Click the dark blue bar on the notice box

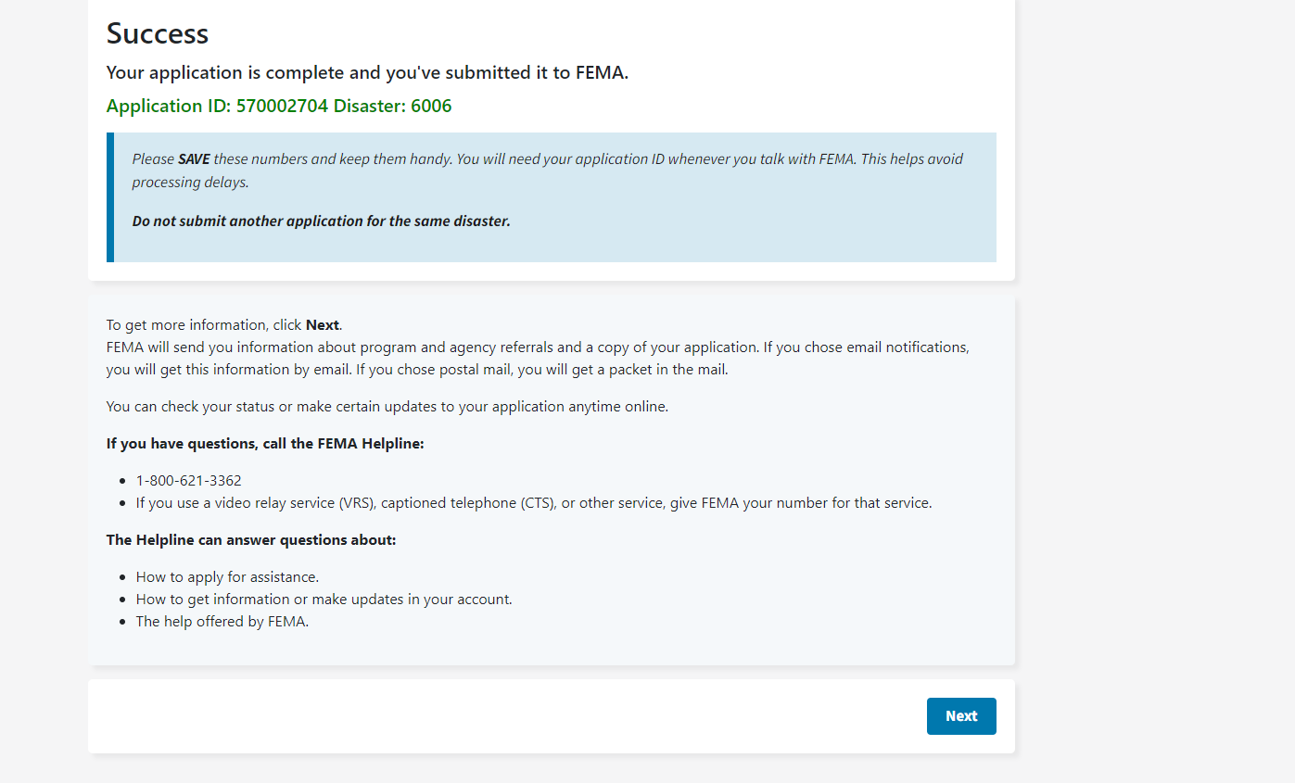click(x=110, y=197)
